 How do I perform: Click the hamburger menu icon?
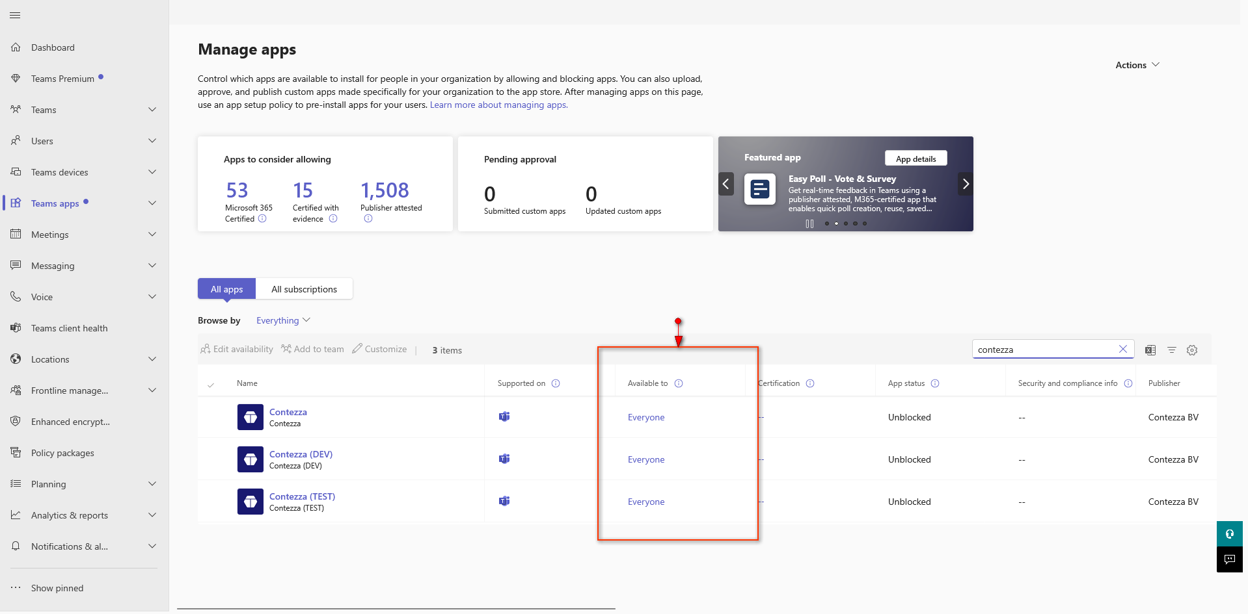coord(15,15)
